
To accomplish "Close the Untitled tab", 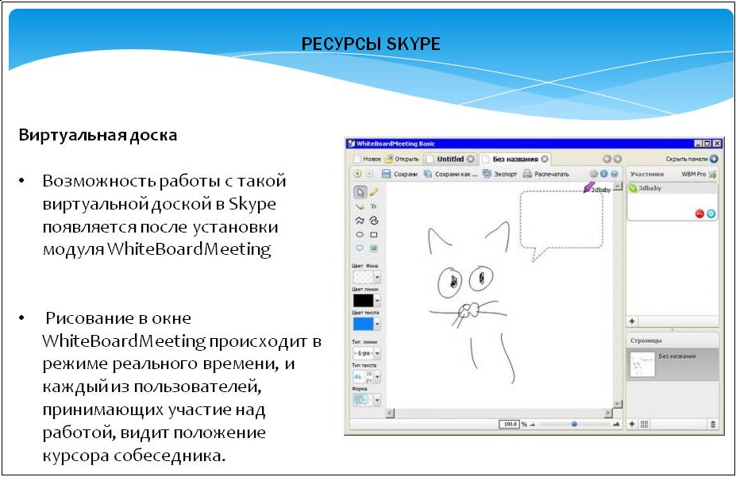I will coord(470,159).
